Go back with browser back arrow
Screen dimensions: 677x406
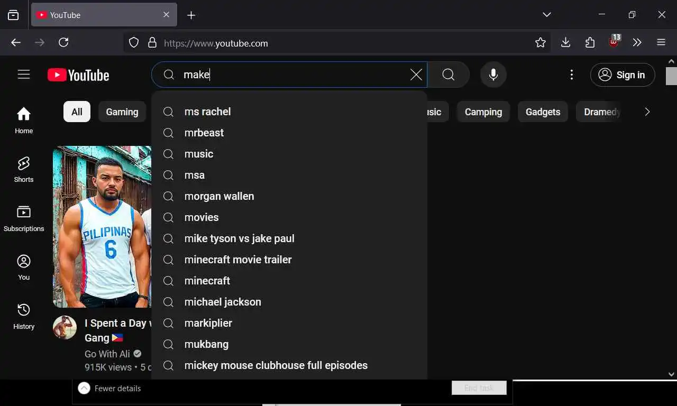point(16,42)
